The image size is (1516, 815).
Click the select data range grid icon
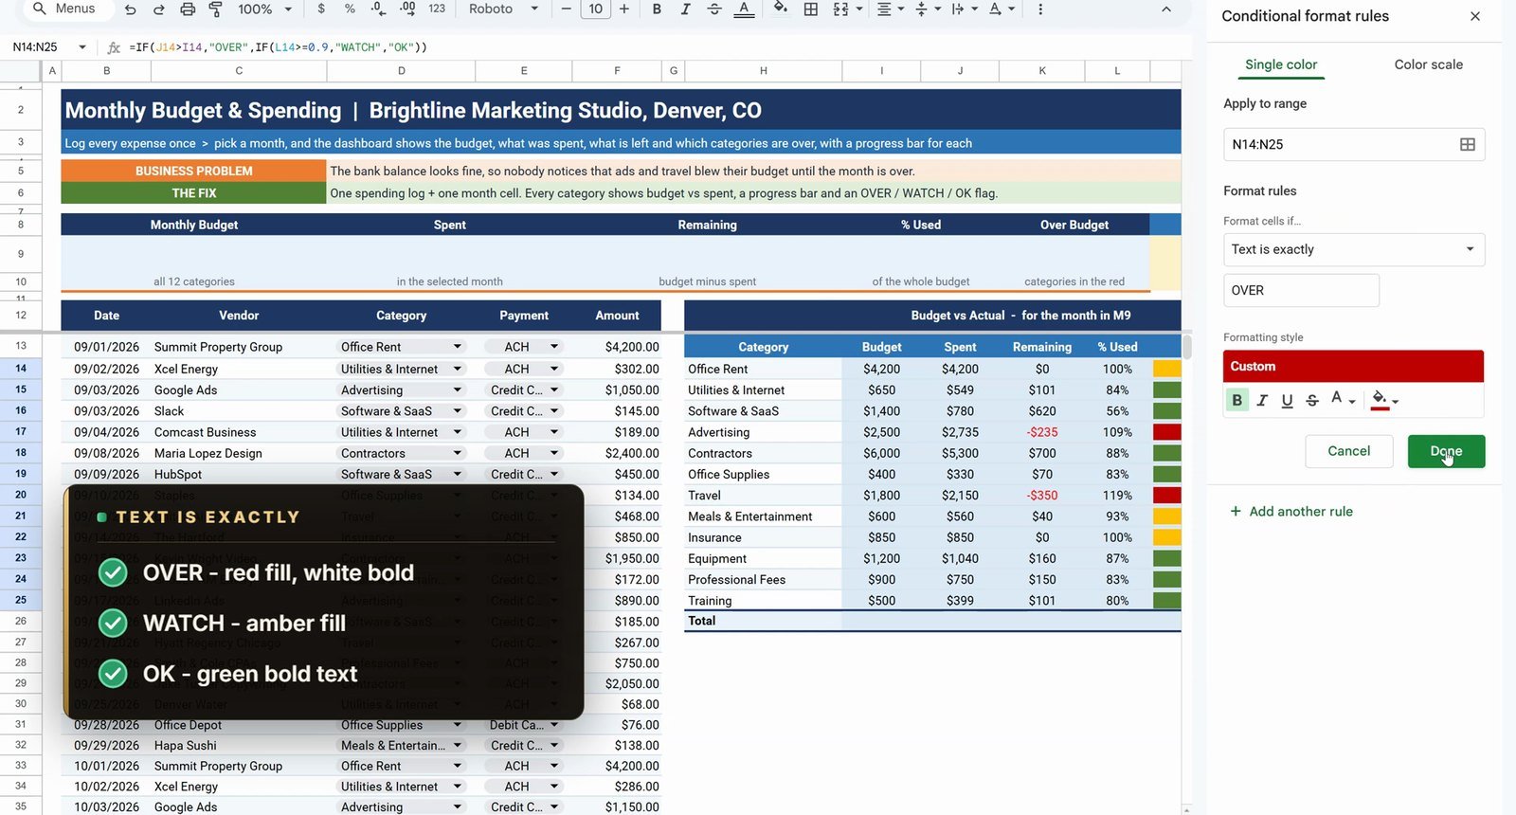coord(1468,144)
